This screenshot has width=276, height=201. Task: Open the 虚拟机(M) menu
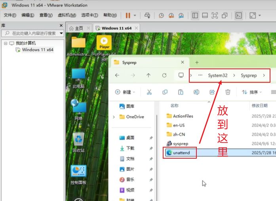point(67,15)
